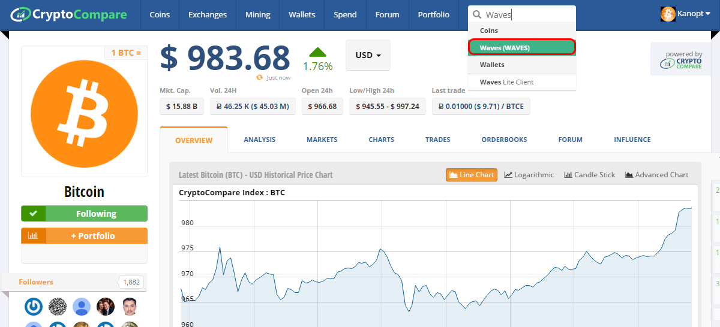The width and height of the screenshot is (720, 327).
Task: Click the first follower avatar with power icon
Action: coord(34,307)
